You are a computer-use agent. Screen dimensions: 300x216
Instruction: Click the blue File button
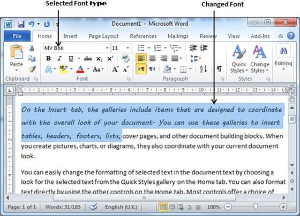(x=17, y=36)
